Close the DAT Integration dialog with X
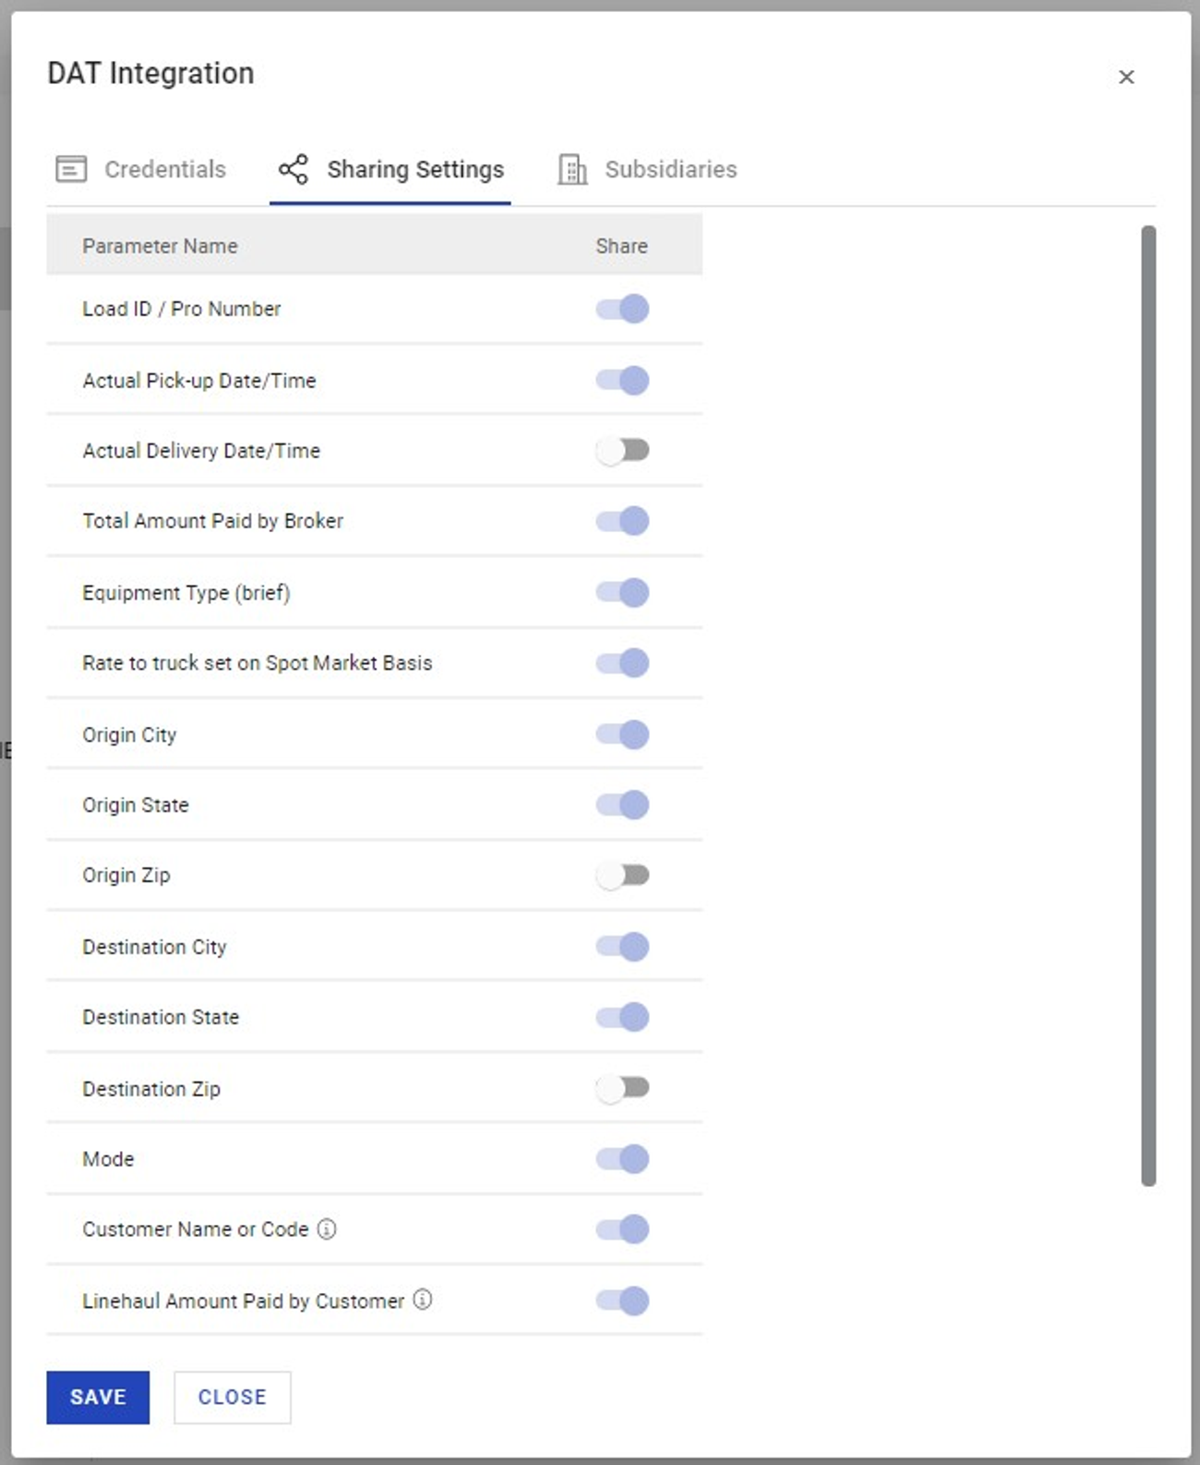Image resolution: width=1200 pixels, height=1465 pixels. point(1126,77)
